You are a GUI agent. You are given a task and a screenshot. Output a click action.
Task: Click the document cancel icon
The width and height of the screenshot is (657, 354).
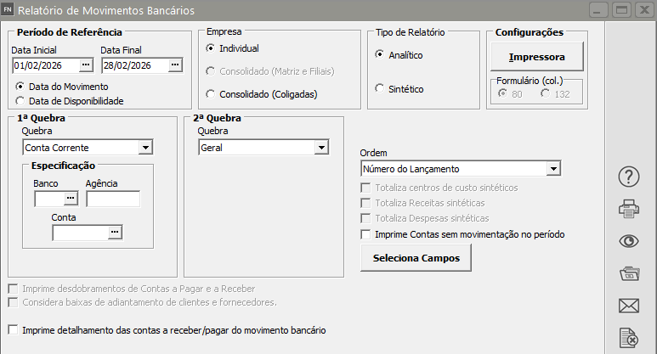[630, 337]
